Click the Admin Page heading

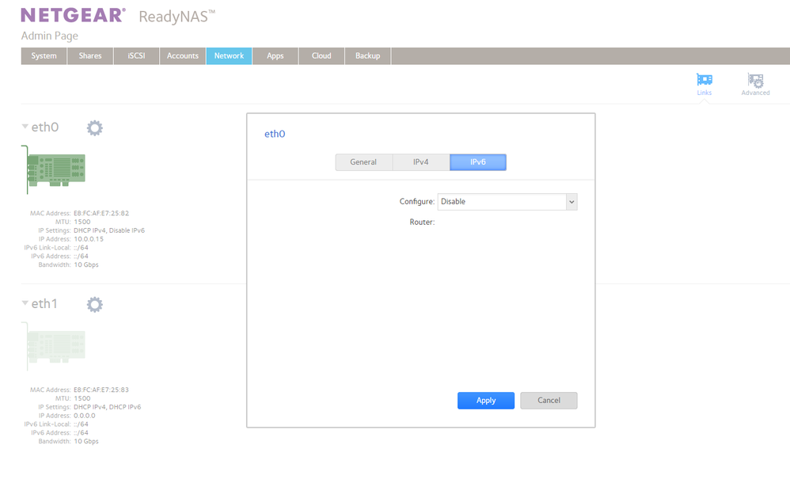pos(49,36)
